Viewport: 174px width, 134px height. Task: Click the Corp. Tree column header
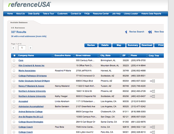click(154, 56)
